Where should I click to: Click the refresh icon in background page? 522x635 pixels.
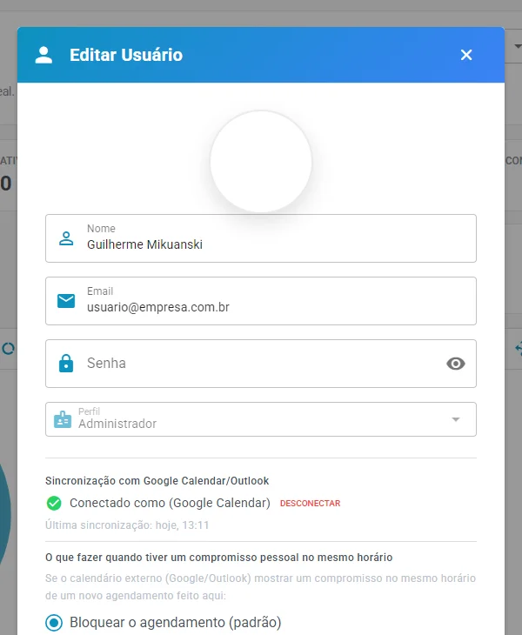pyautogui.click(x=8, y=349)
